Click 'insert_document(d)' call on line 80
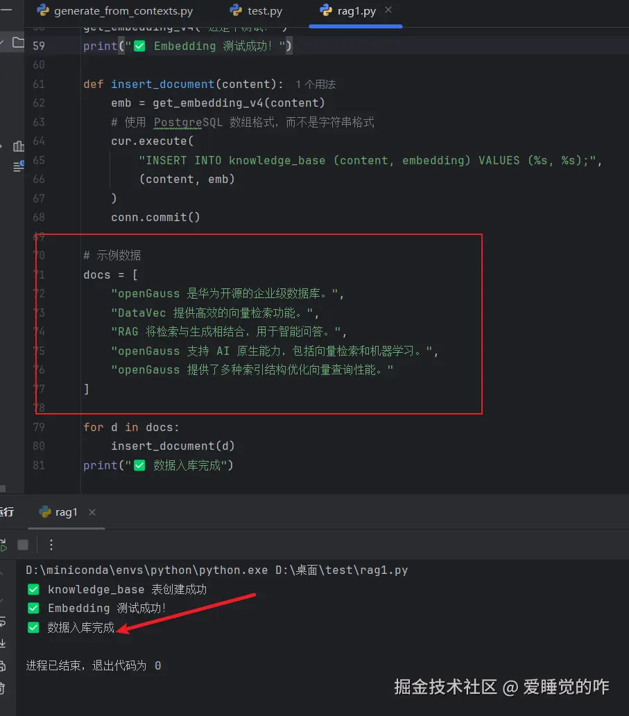 click(x=173, y=446)
